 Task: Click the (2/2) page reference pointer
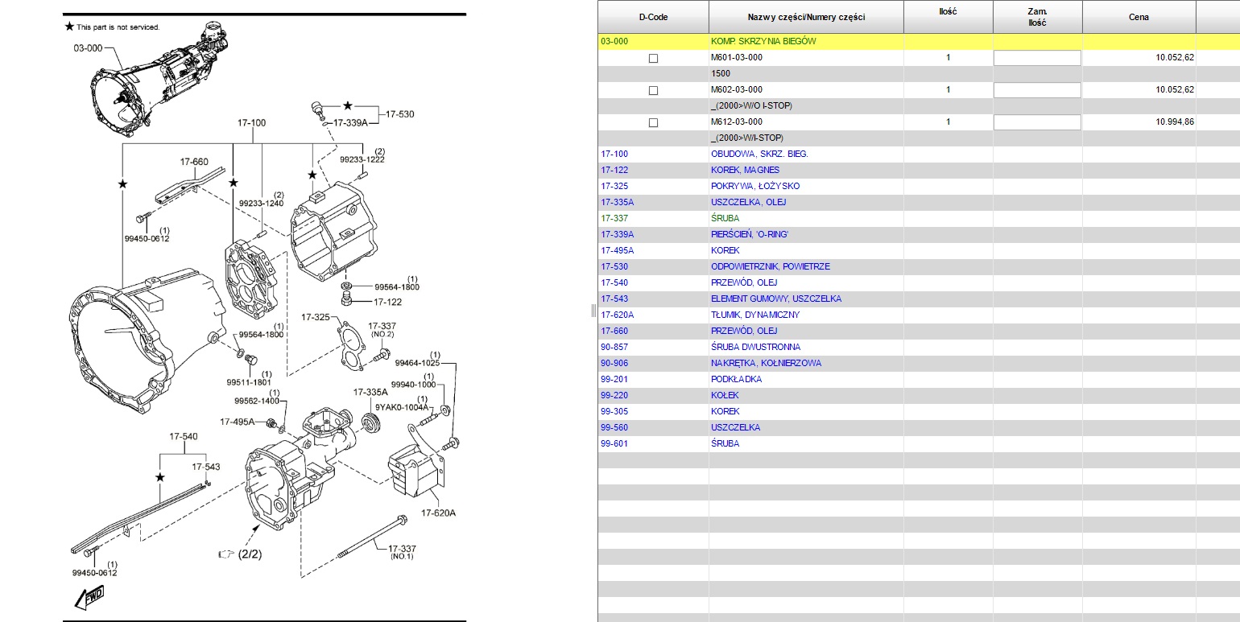coord(240,554)
